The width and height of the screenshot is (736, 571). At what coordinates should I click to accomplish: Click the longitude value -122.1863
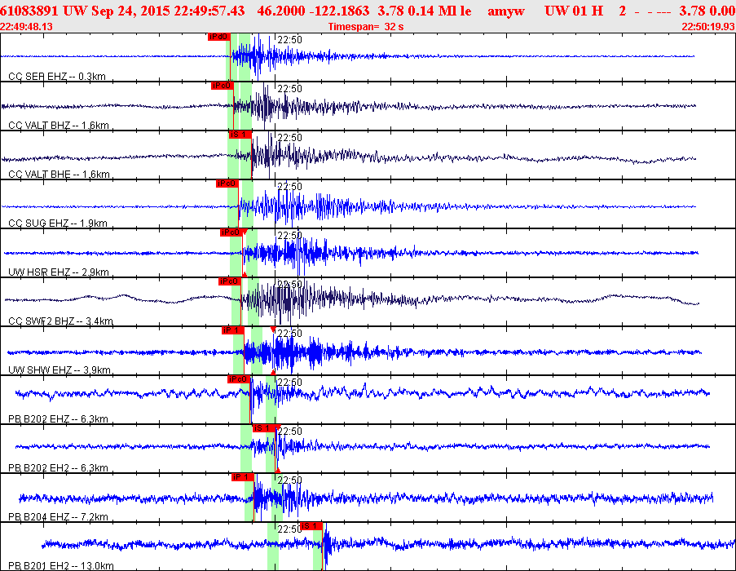click(339, 11)
